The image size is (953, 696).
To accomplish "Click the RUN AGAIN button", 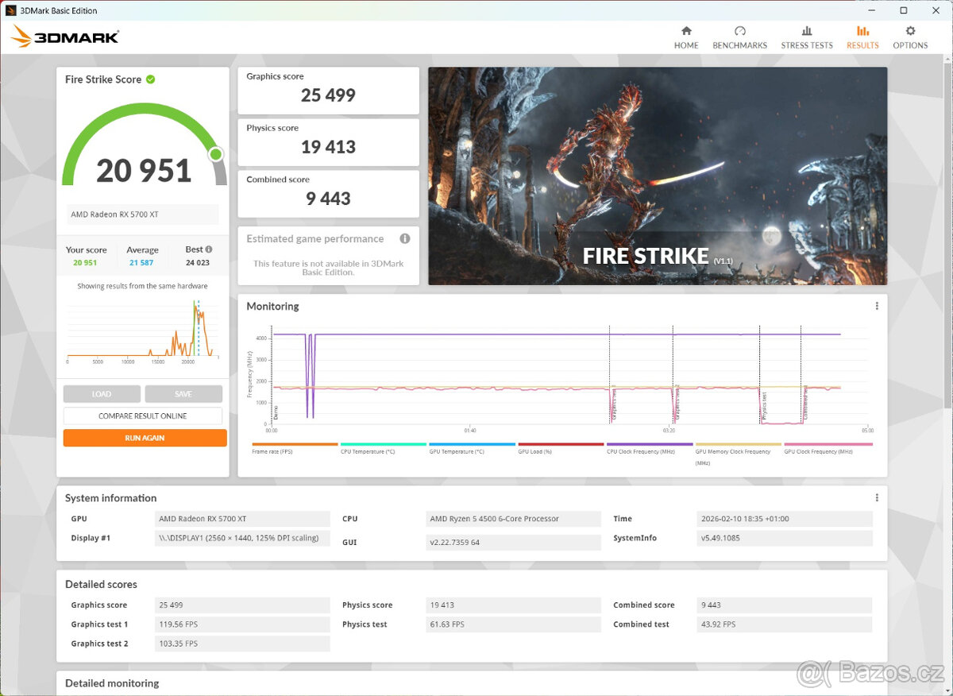I will click(145, 438).
